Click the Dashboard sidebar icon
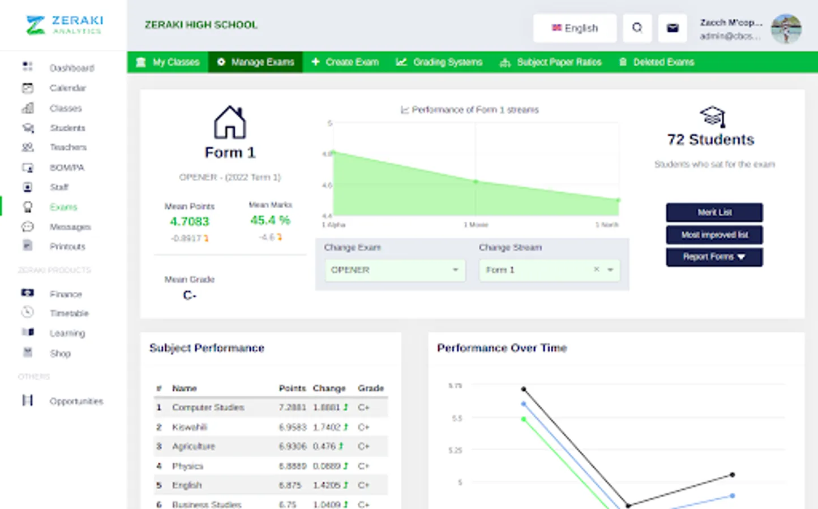The image size is (818, 509). 27,67
